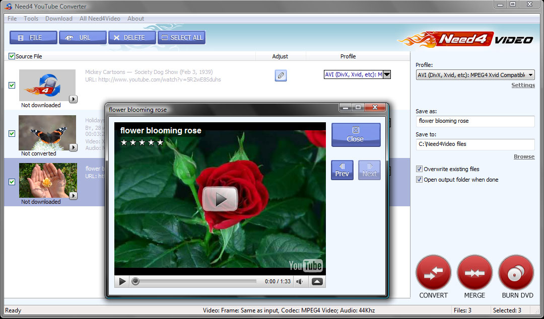The image size is (544, 319).
Task: Click the Adjust pencil icon for Mickey Cartoons
Action: pyautogui.click(x=281, y=75)
